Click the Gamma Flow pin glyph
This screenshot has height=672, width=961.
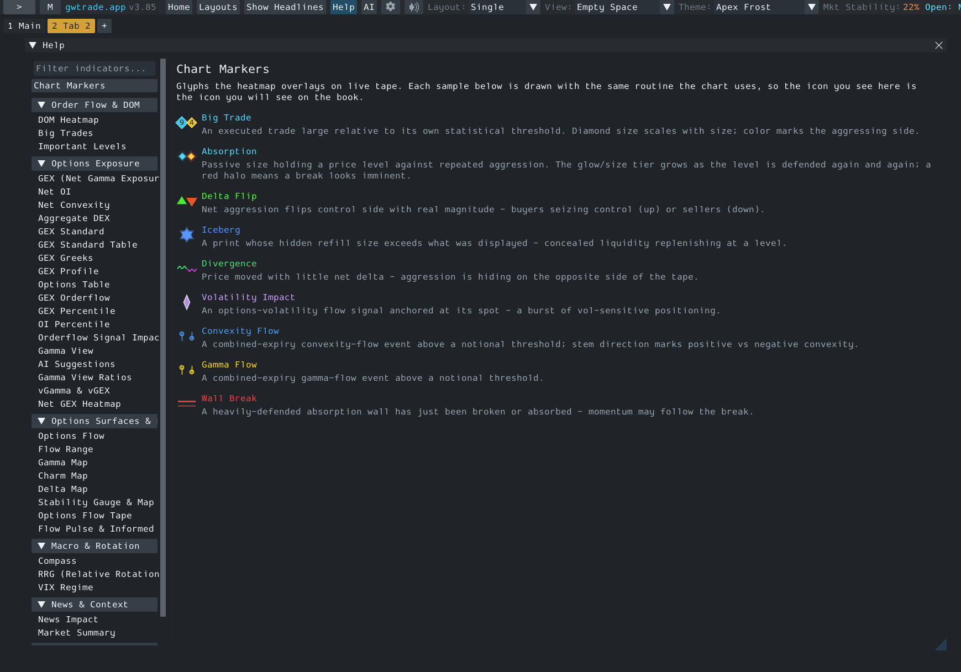(187, 370)
